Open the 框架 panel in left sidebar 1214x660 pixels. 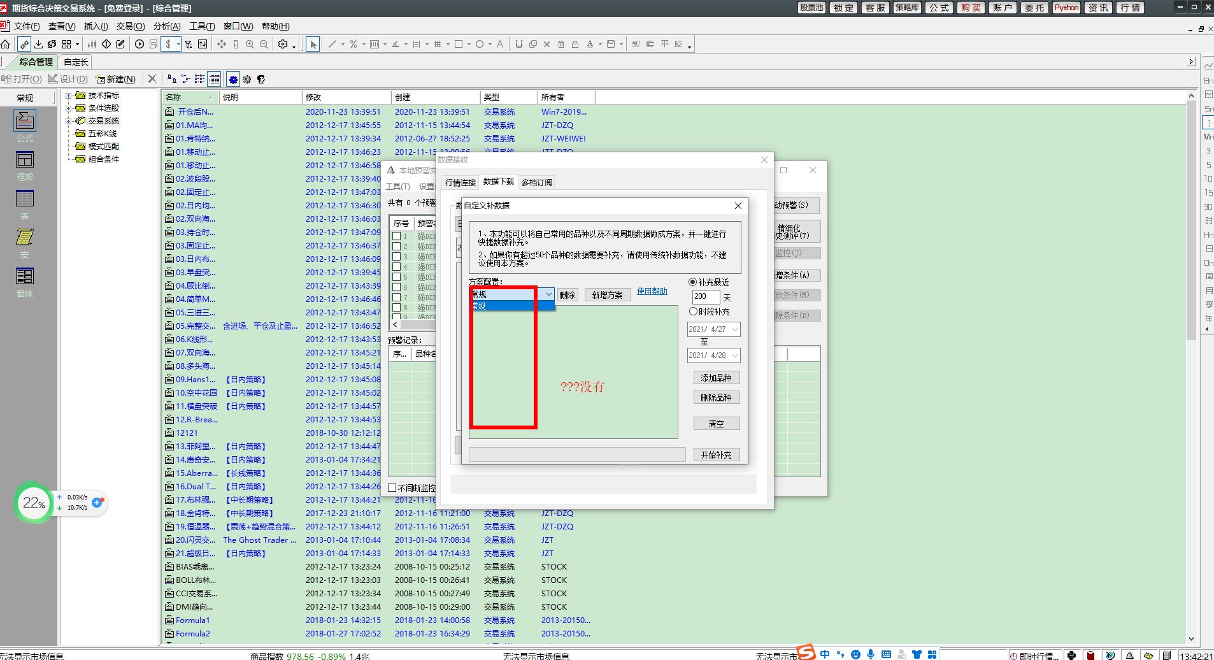pyautogui.click(x=25, y=166)
